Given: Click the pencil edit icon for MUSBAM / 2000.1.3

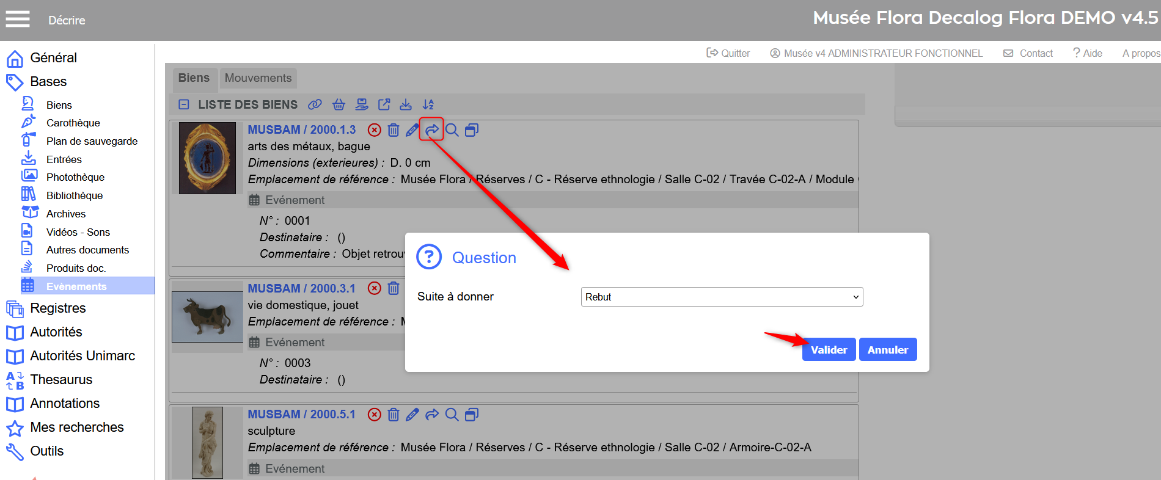Looking at the screenshot, I should pyautogui.click(x=412, y=130).
